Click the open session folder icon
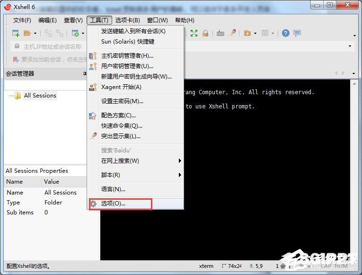Viewport: 362px width, 275px height. pyautogui.click(x=27, y=33)
